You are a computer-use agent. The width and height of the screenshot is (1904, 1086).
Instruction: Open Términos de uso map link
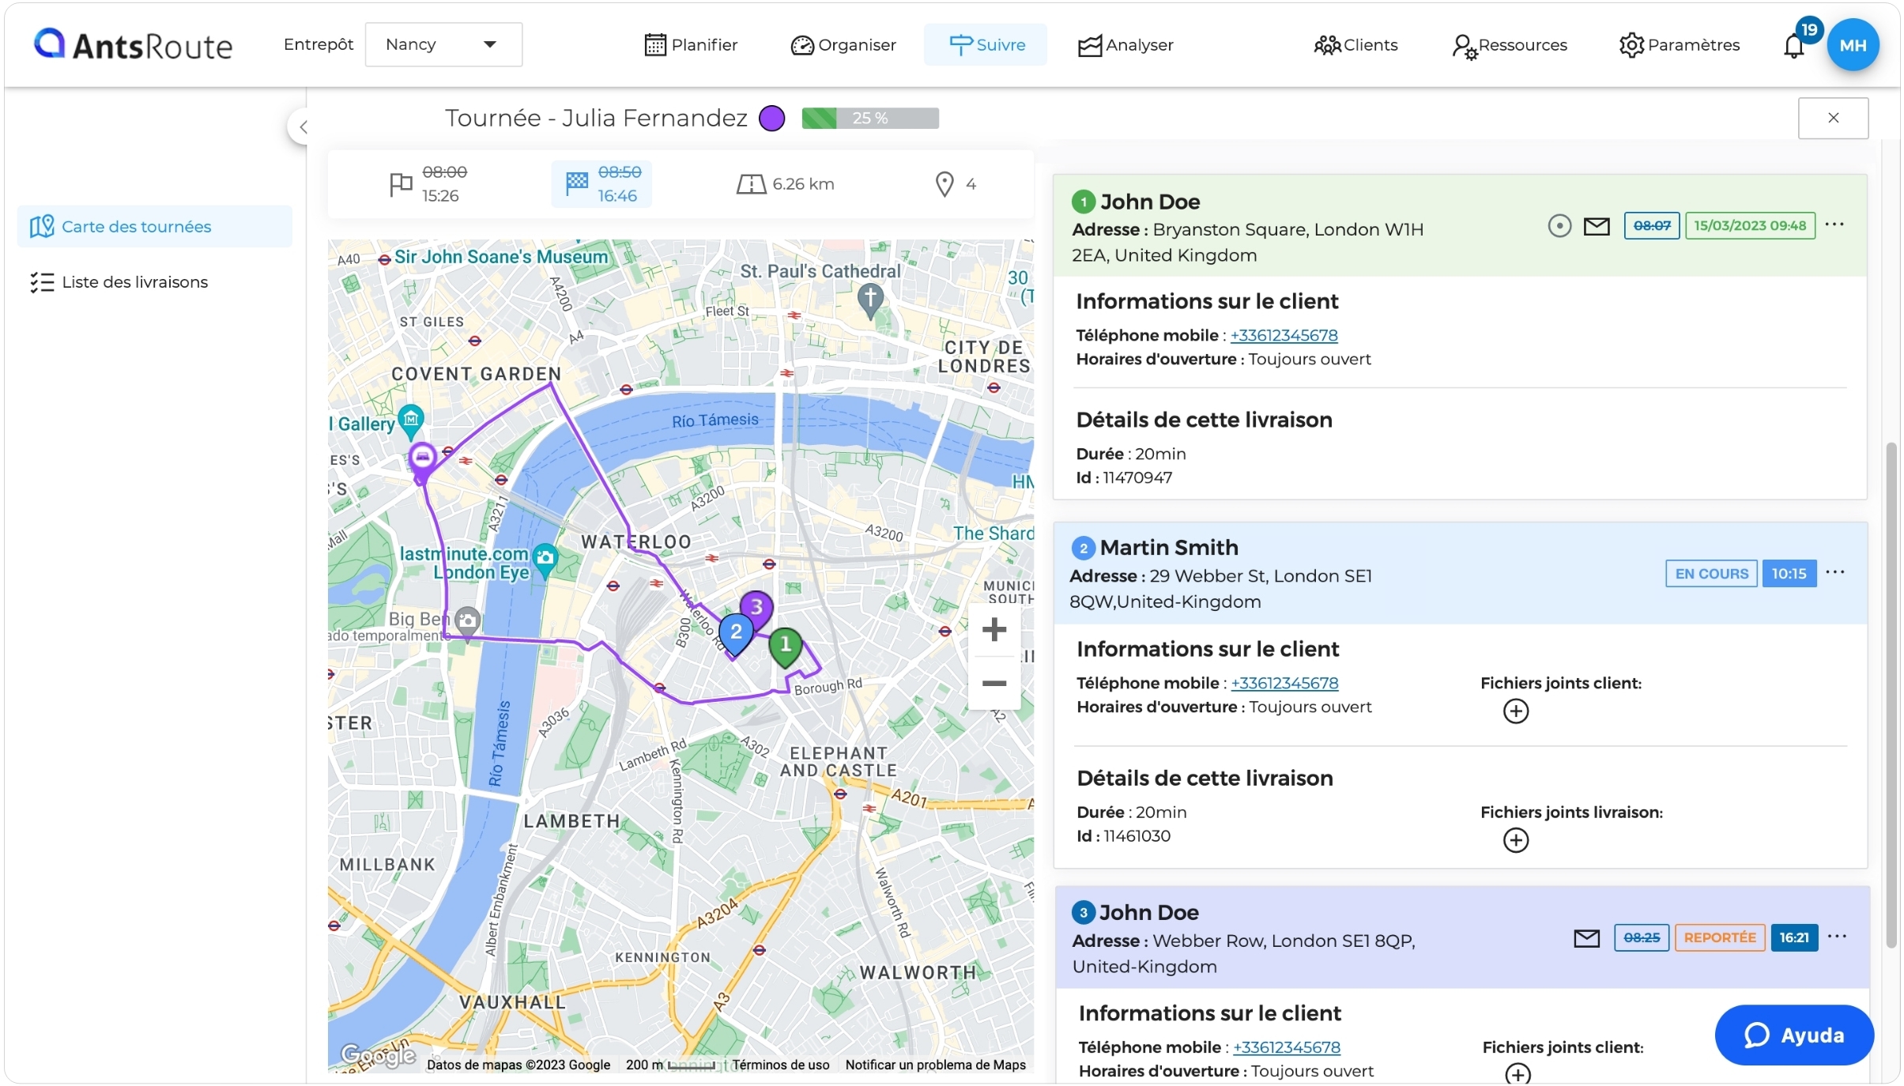(x=780, y=1065)
